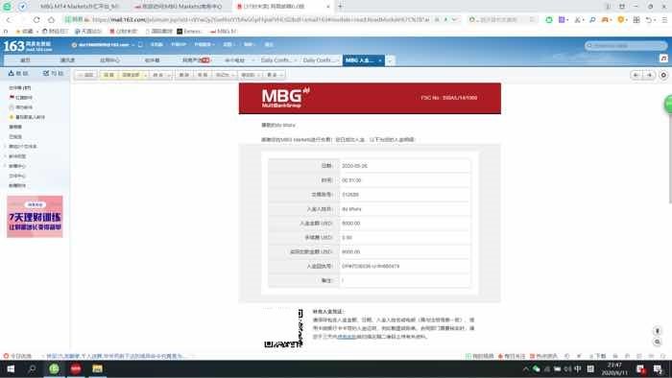Click the music note icon
This screenshot has height=378, width=672.
[663, 59]
